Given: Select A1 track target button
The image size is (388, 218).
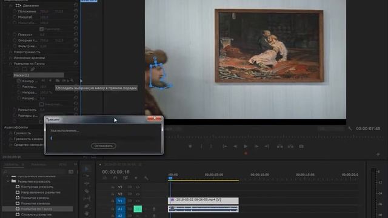Looking at the screenshot, I should click(120, 209).
